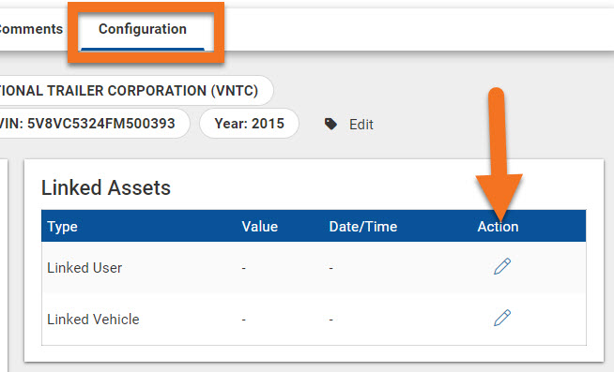Click the Edit tags link
The height and width of the screenshot is (372, 614).
tap(361, 125)
